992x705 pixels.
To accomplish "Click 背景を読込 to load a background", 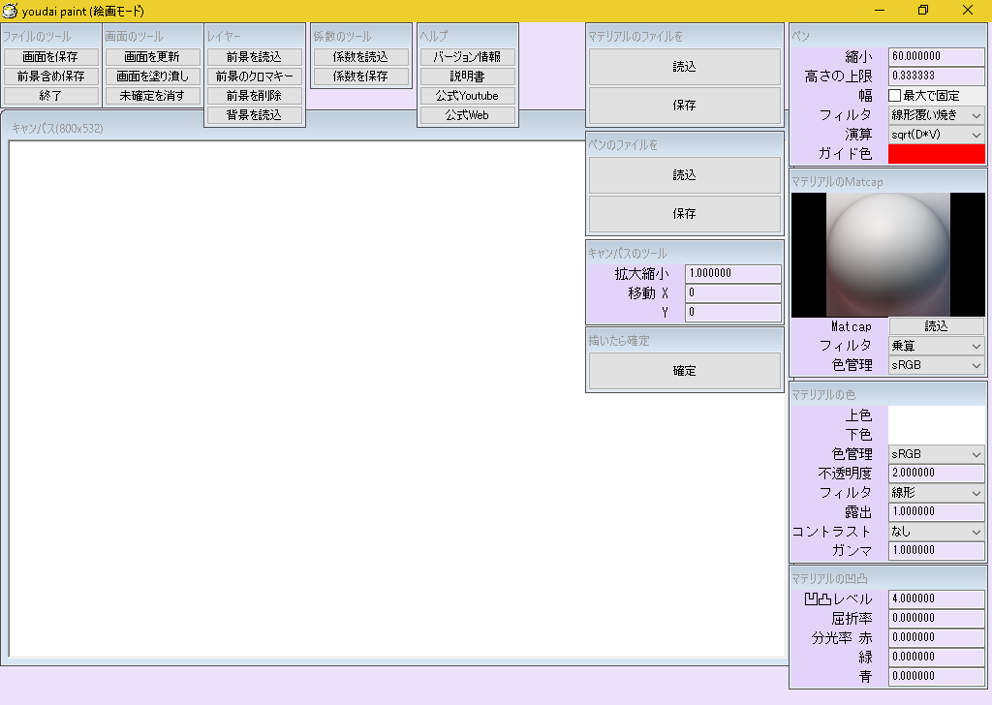I will point(254,114).
